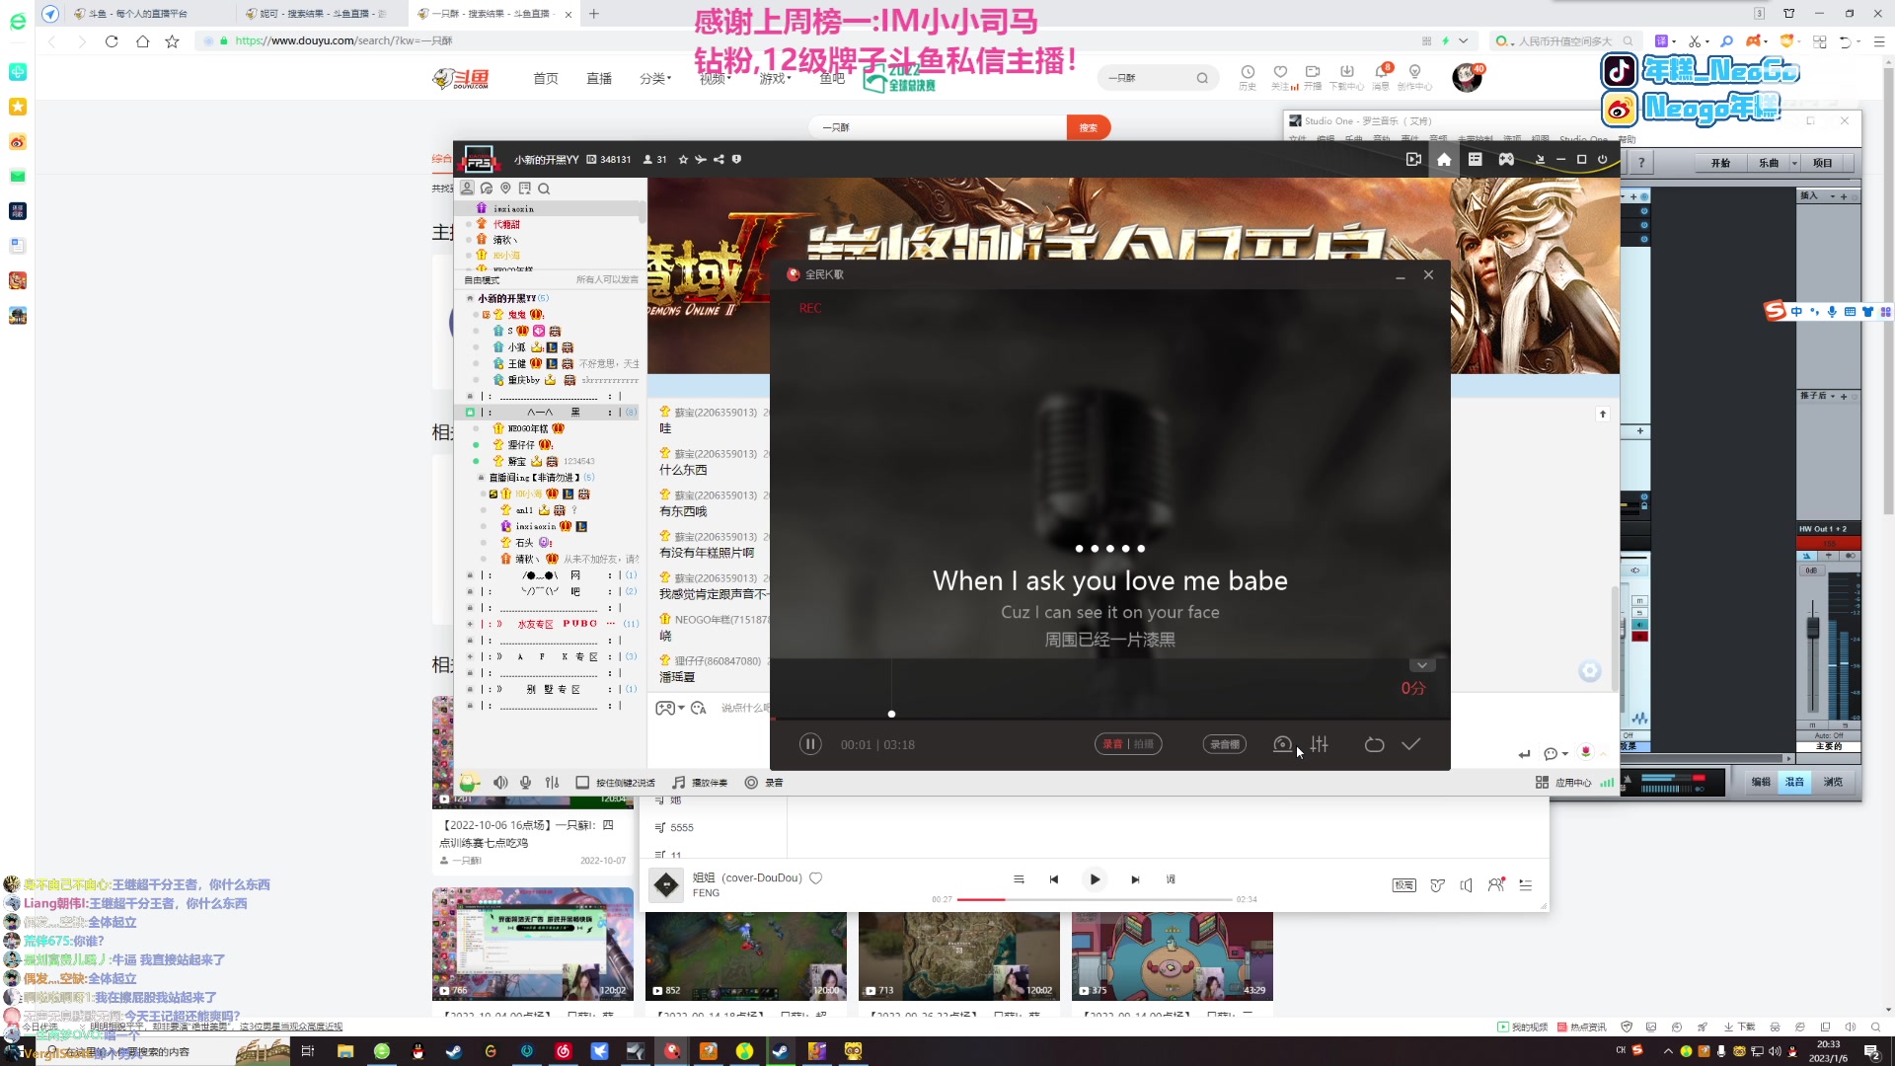The image size is (1895, 1066).
Task: Toggle lyrics display with the 词 button
Action: pyautogui.click(x=1171, y=879)
